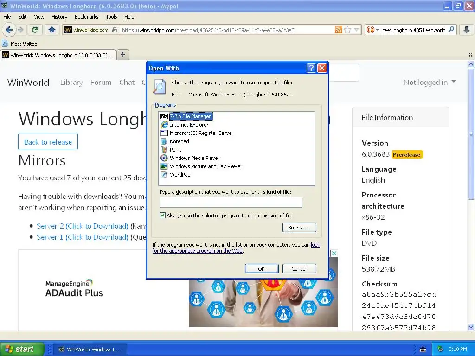Download from Server 2 link
Viewport: 475px width, 356px height.
(x=83, y=226)
